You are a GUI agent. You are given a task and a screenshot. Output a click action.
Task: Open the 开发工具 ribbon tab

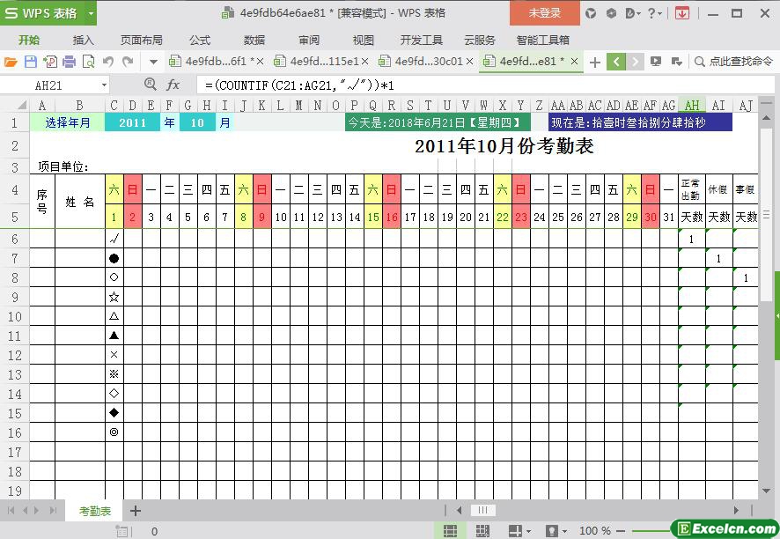[422, 40]
